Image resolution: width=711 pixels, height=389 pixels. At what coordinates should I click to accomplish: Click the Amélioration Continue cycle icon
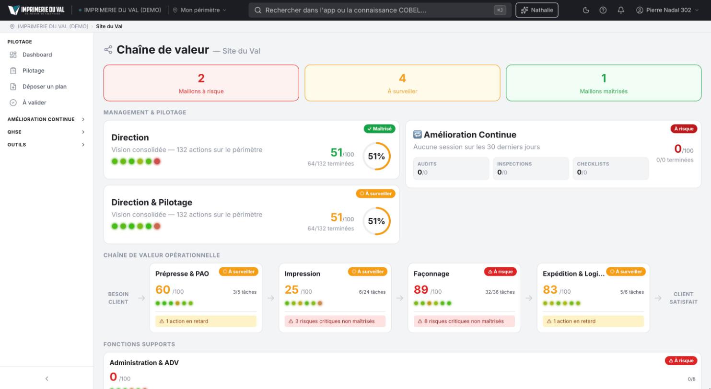pyautogui.click(x=418, y=135)
